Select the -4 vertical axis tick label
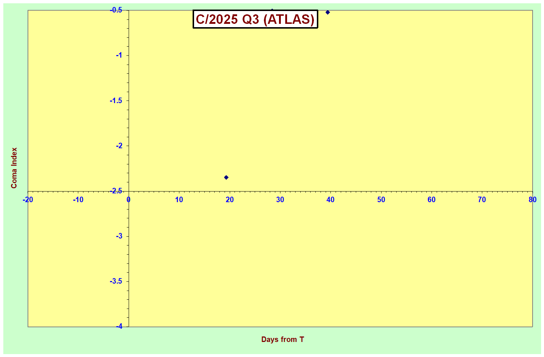This screenshot has height=357, width=544. click(119, 326)
